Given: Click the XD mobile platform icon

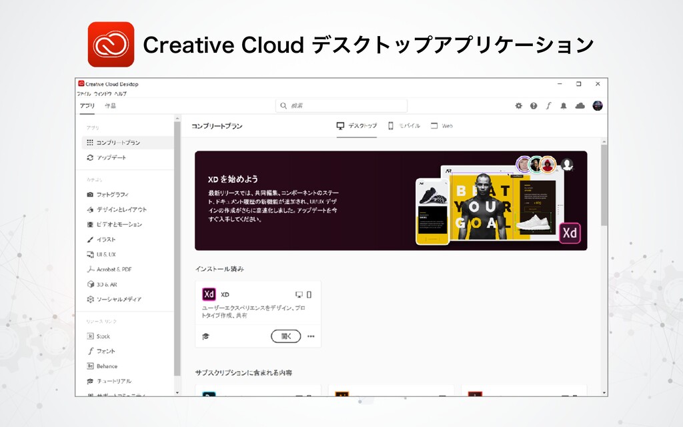Looking at the screenshot, I should (309, 295).
